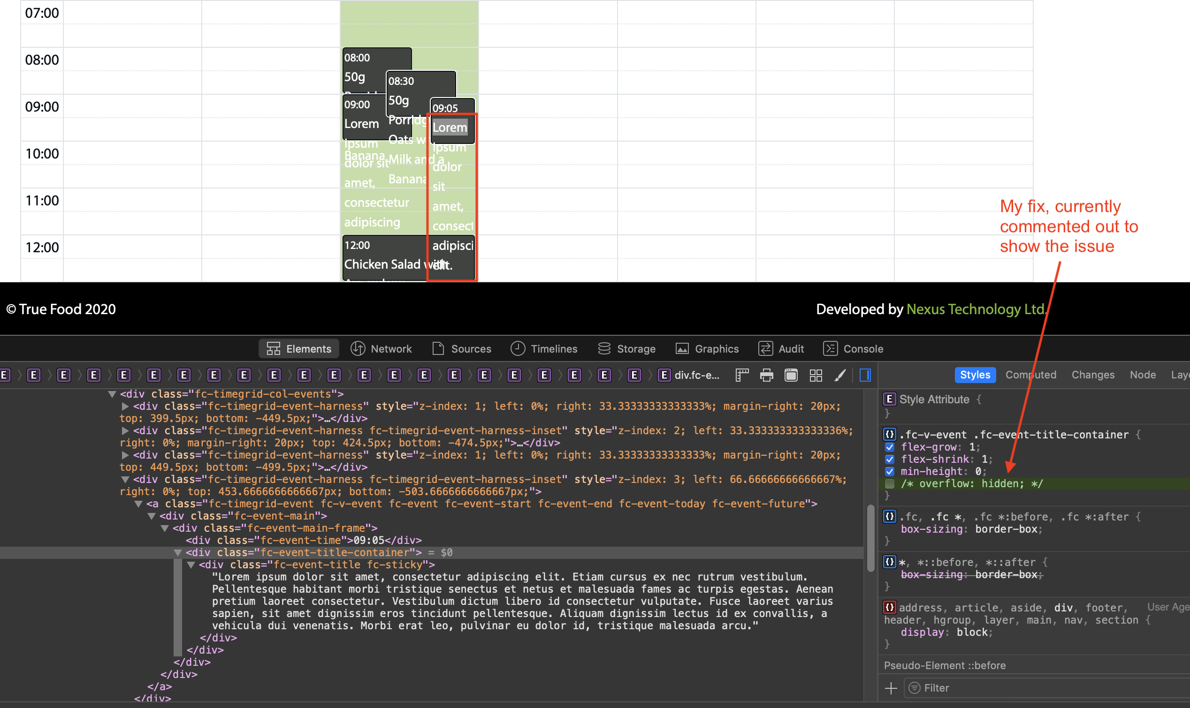
Task: Click the Network tab icon
Action: click(x=358, y=348)
